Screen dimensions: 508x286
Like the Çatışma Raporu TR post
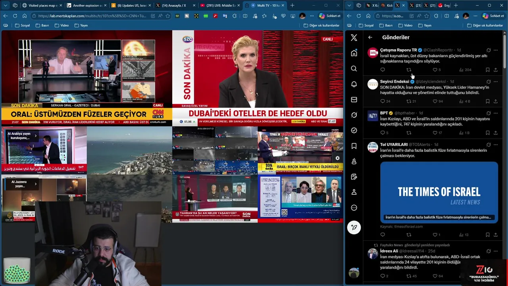[x=435, y=70]
